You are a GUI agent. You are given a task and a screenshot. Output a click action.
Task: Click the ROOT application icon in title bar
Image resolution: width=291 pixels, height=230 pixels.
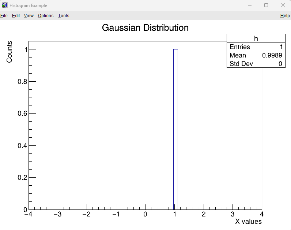pyautogui.click(x=5, y=5)
